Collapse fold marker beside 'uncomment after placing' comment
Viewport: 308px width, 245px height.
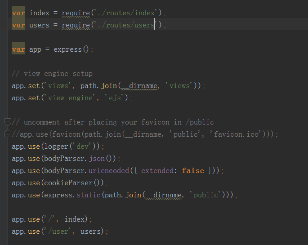tap(8, 122)
